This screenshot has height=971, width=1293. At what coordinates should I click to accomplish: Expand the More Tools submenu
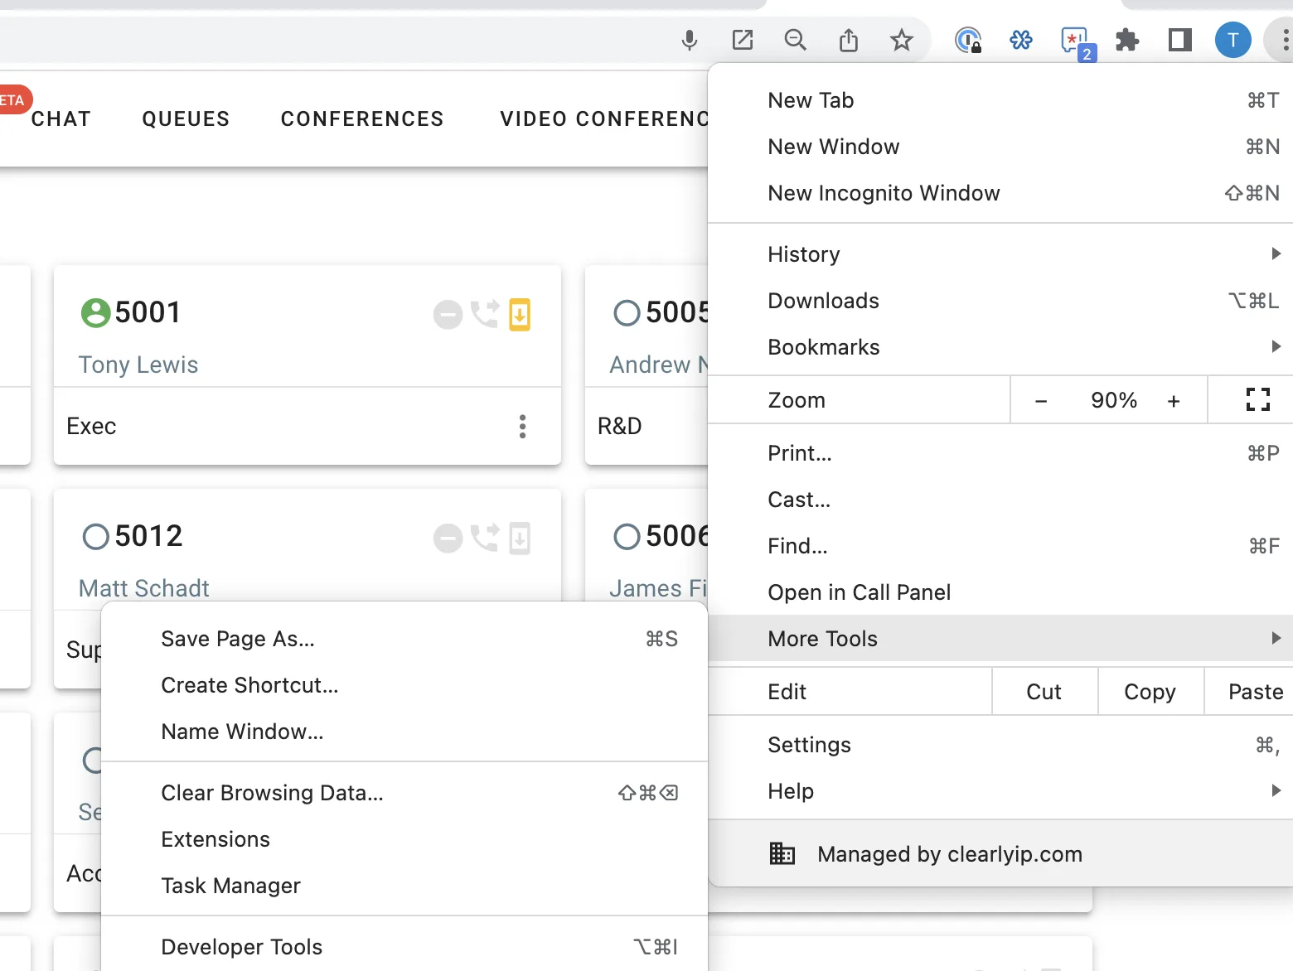pos(1000,639)
